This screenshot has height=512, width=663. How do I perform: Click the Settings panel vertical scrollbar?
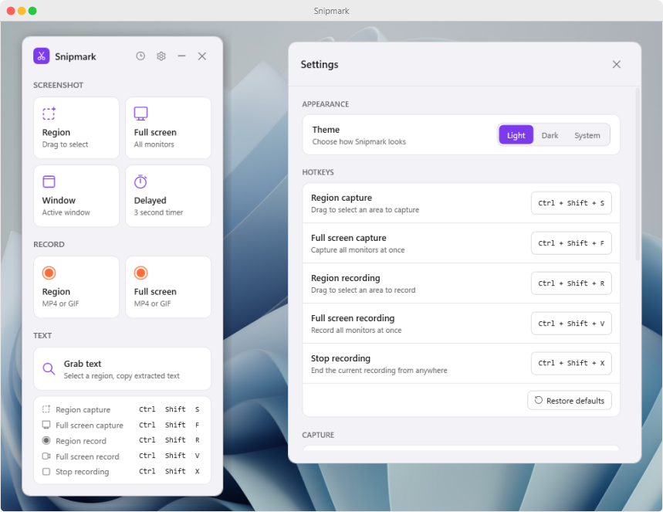coord(638,175)
